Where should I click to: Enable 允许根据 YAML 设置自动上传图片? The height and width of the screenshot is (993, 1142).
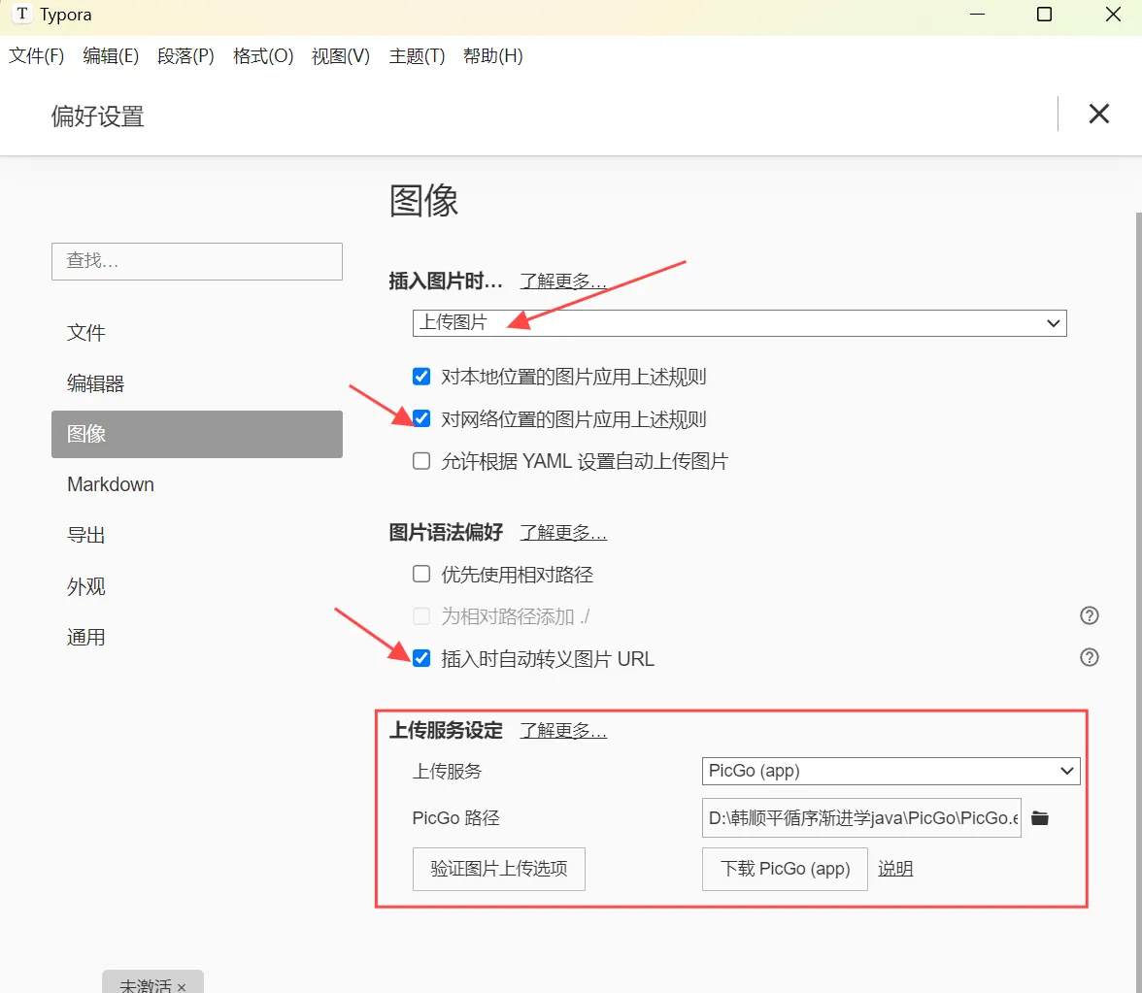(421, 462)
